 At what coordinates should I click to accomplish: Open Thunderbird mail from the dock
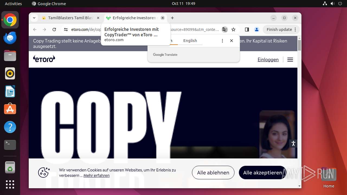click(x=10, y=38)
